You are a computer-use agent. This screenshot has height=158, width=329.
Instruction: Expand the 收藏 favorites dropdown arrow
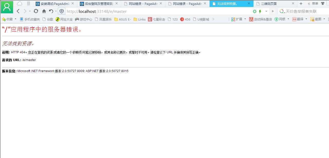point(15,19)
